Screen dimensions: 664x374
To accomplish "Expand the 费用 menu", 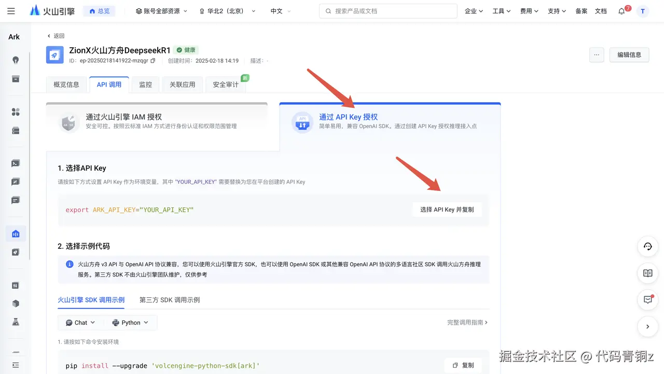I will [529, 11].
